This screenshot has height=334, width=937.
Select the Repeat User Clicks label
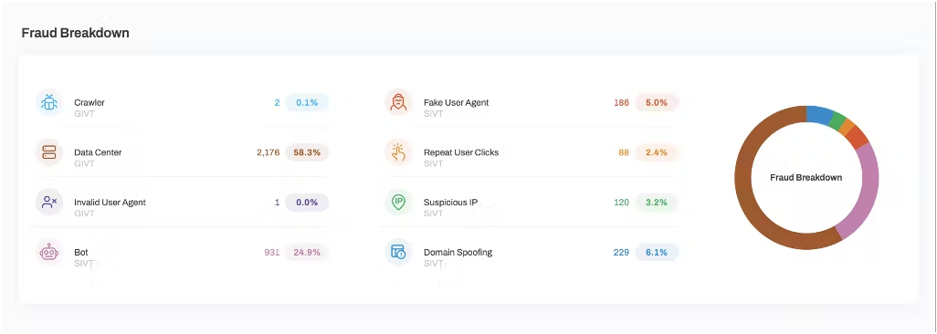point(460,152)
